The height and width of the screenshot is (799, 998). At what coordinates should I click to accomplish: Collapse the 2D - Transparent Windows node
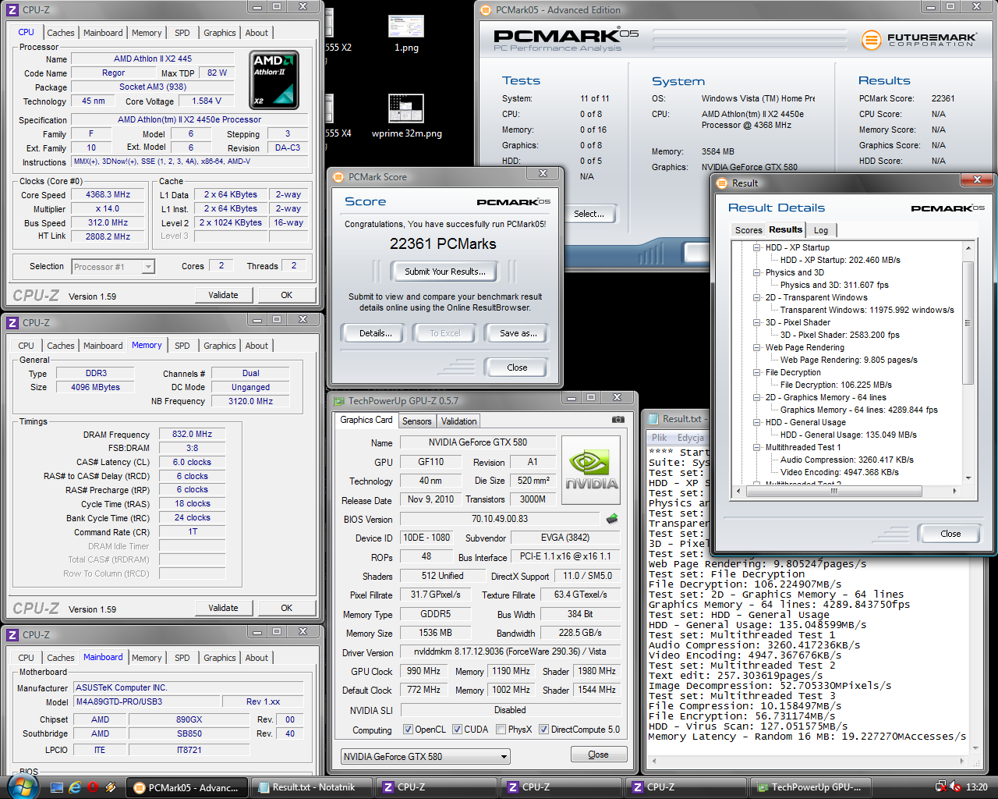coord(757,297)
